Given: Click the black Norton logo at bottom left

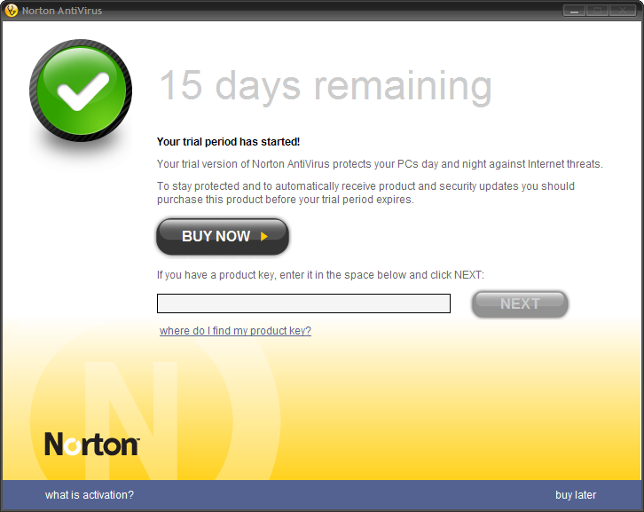Looking at the screenshot, I should coord(92,444).
